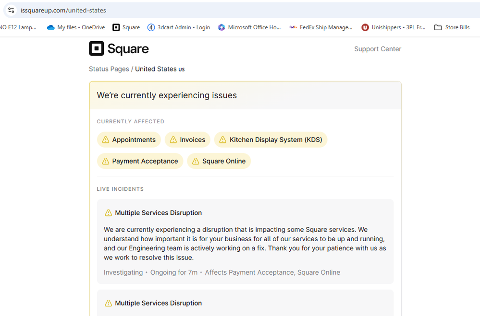Select the Invoices affected service chip
Image resolution: width=480 pixels, height=316 pixels.
click(187, 140)
